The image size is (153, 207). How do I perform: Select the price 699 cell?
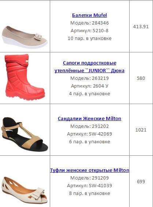coord(141,181)
